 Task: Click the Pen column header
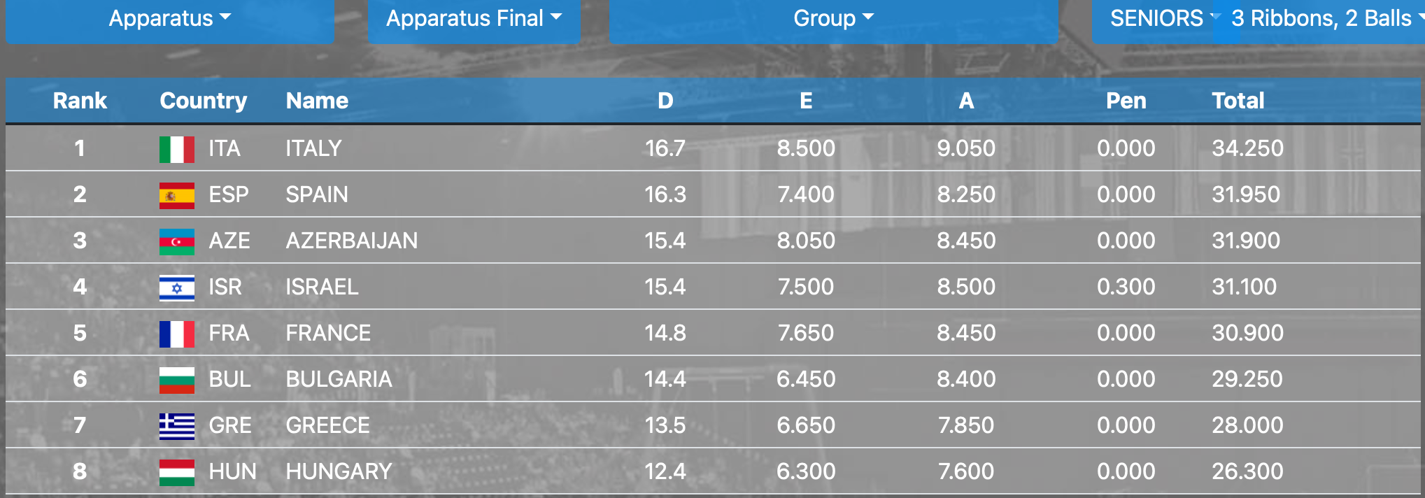tap(1126, 101)
